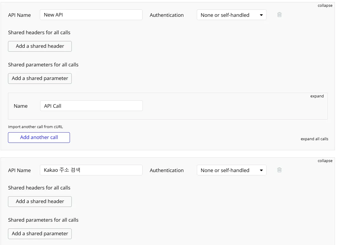Delete the New API connector via trash icon

click(279, 15)
